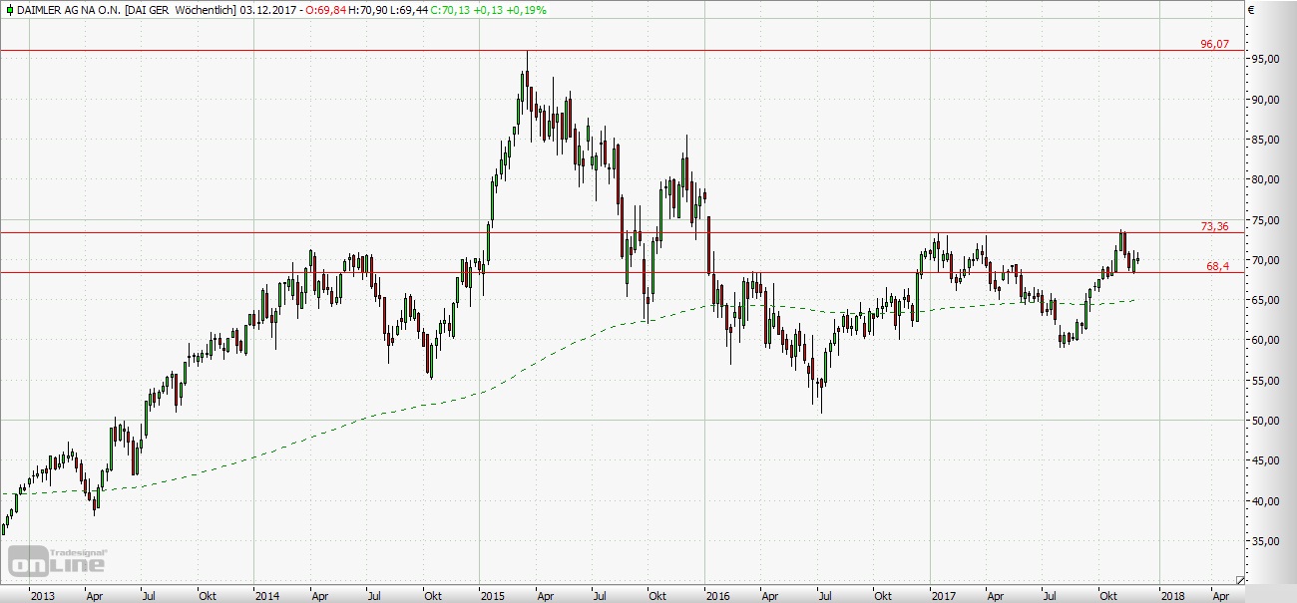Click the 85,00 price axis label
Image resolution: width=1297 pixels, height=603 pixels.
[1264, 140]
